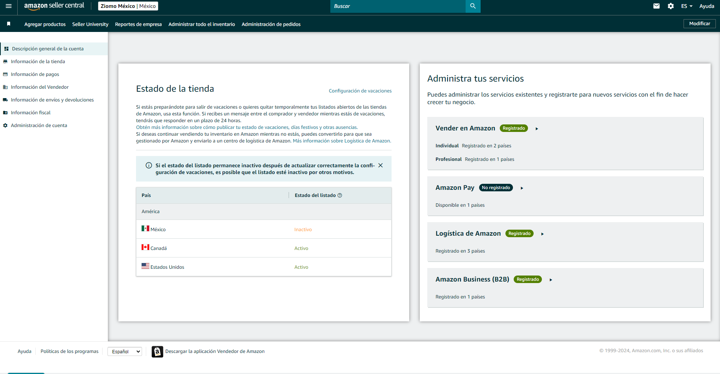
Task: Click the Ayuda link in the footer
Action: pos(24,351)
